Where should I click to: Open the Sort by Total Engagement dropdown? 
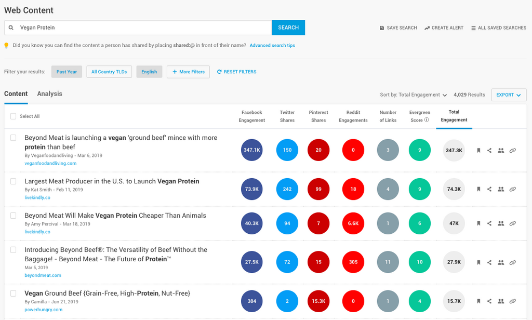(414, 95)
